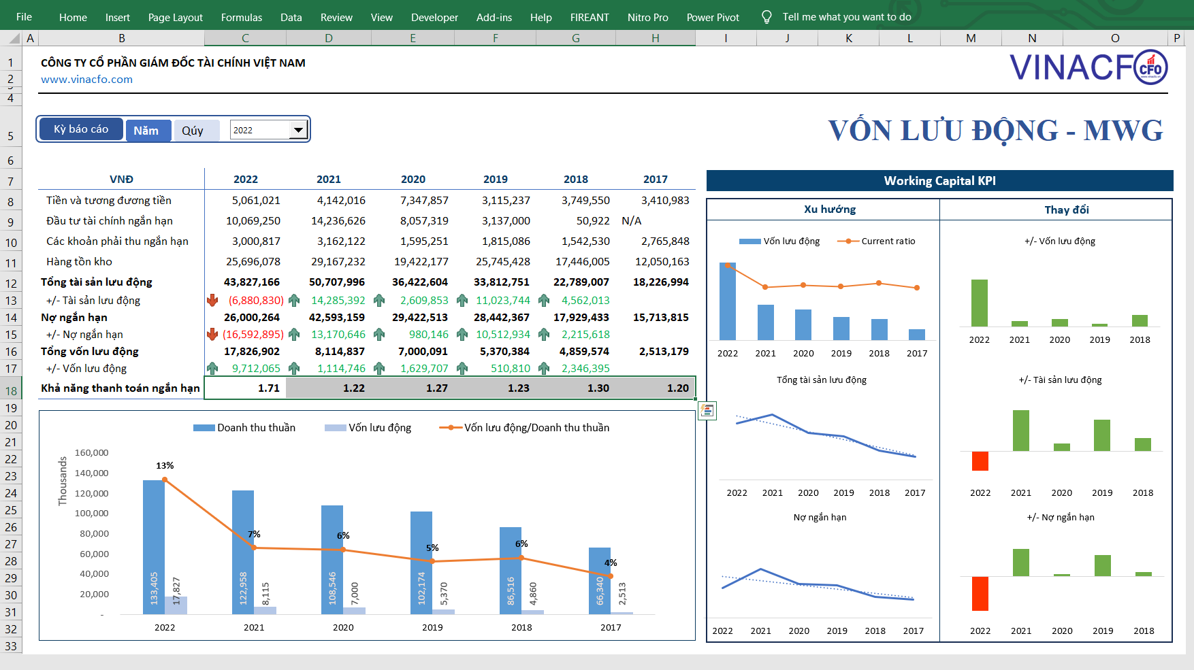Screen dimensions: 1194x670
Task: Open the Help tab
Action: coord(541,17)
